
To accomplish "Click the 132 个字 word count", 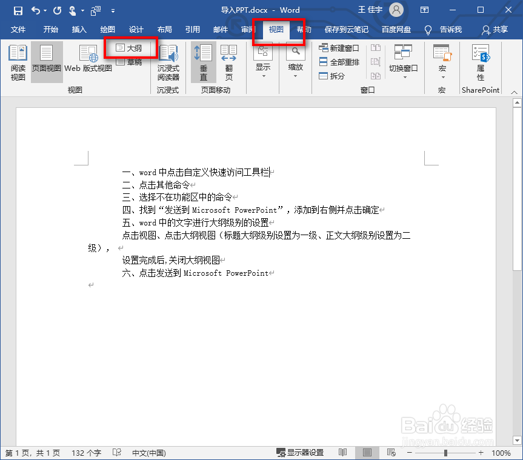I will (x=86, y=453).
